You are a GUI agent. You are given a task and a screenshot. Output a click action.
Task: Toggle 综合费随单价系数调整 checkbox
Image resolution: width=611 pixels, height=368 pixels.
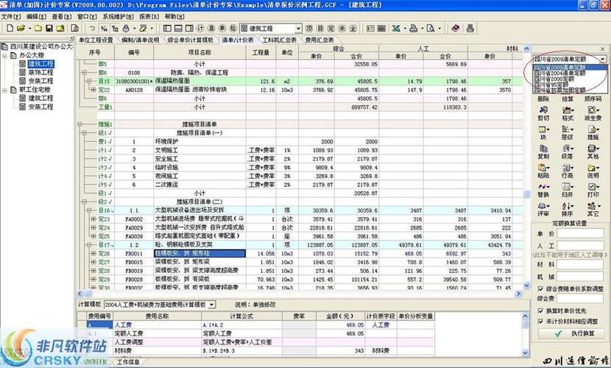[x=540, y=289]
